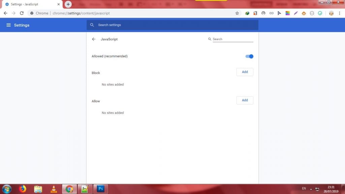This screenshot has width=345, height=194.
Task: Click the chrome://settings address bar URL
Action: (x=81, y=13)
